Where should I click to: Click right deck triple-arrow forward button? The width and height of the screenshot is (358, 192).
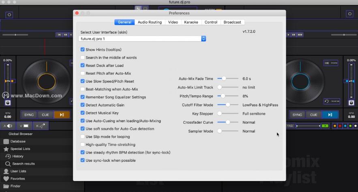point(300,35)
